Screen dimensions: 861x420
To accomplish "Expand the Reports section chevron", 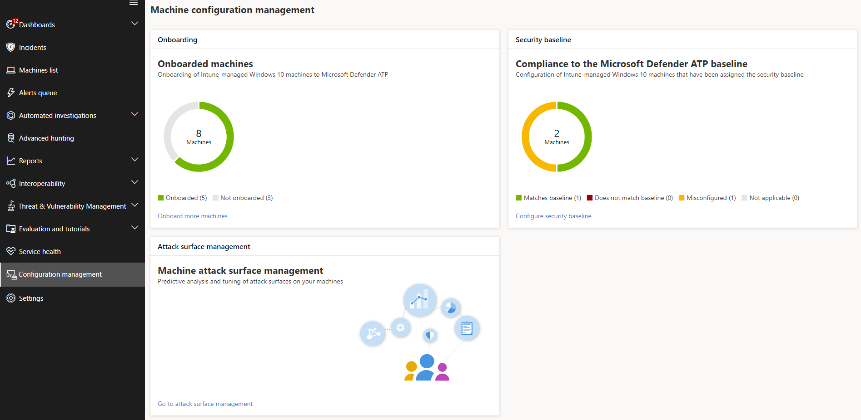I will [134, 160].
